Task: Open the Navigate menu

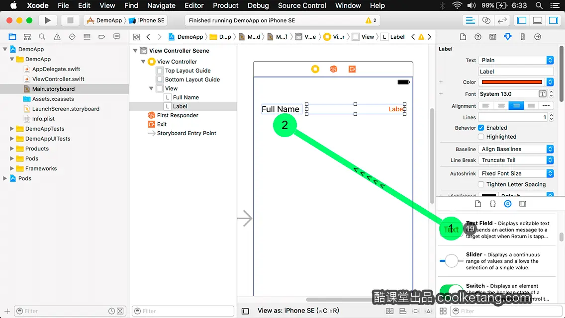Action: click(161, 5)
